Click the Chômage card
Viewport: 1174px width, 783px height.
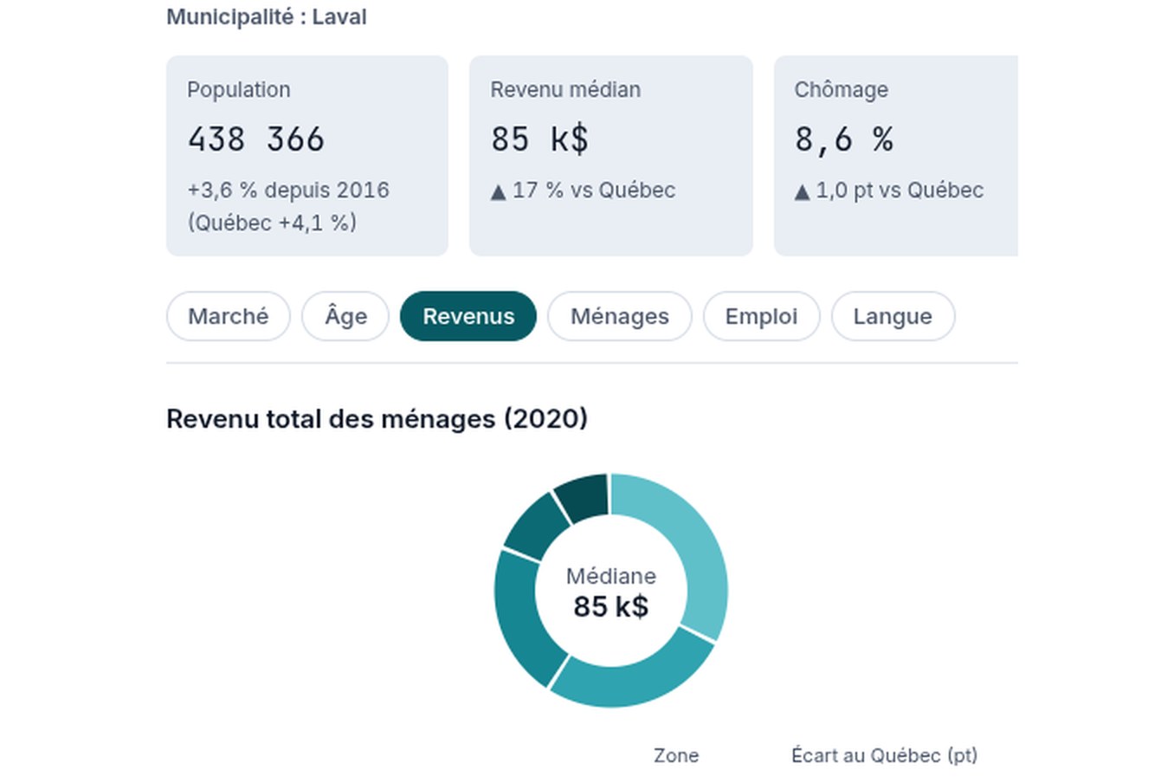(896, 156)
